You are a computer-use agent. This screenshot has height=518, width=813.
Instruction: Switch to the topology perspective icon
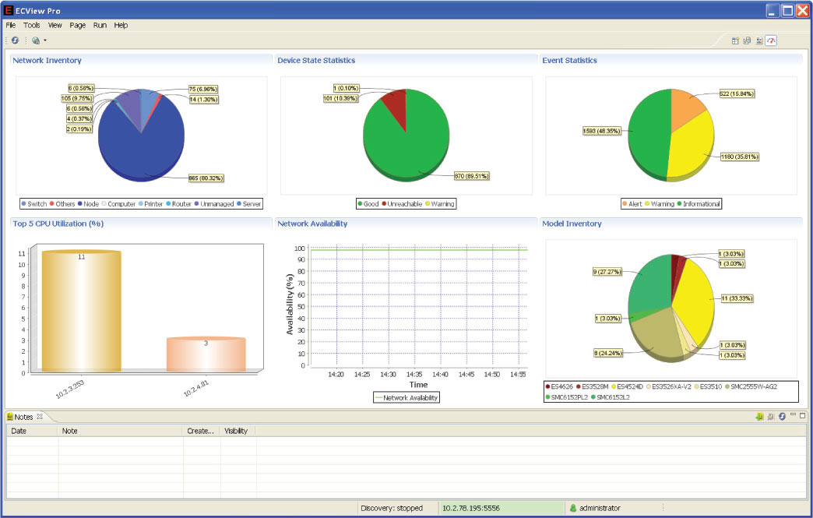click(747, 41)
